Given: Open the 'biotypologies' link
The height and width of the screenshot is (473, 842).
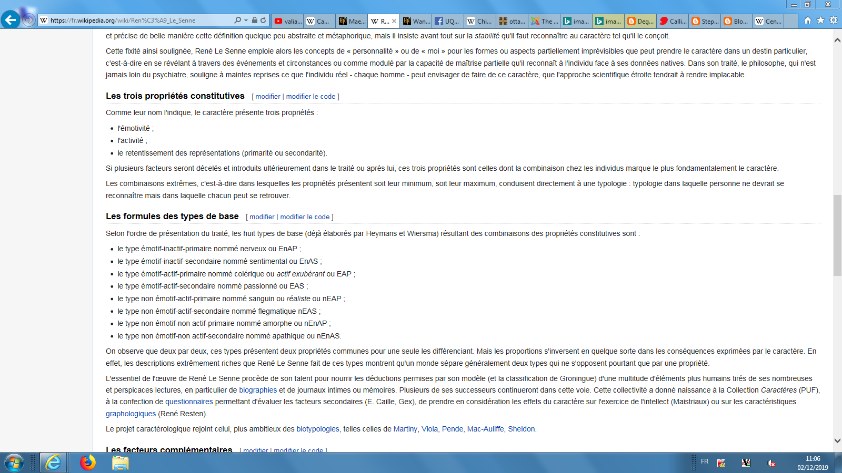Looking at the screenshot, I should coord(318,429).
